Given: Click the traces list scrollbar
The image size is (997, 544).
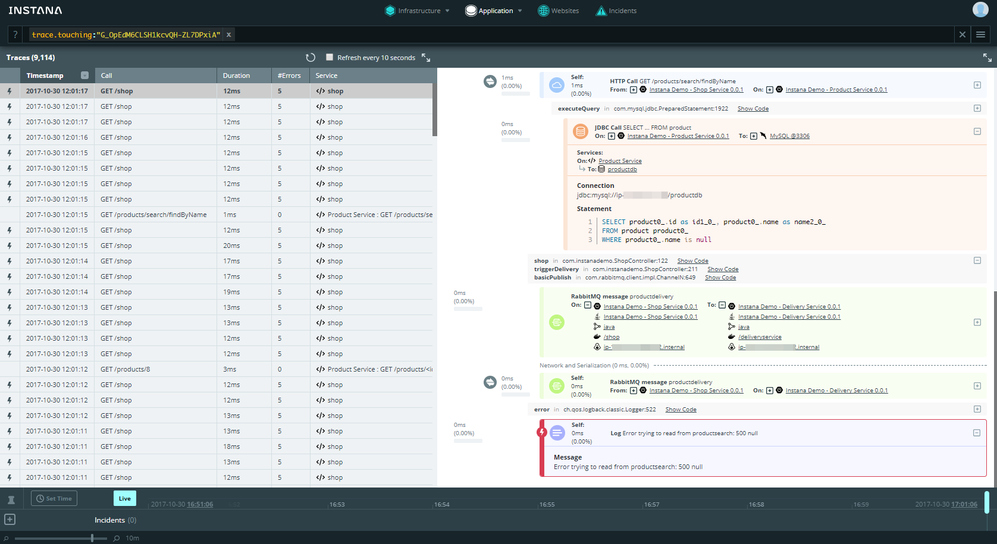Looking at the screenshot, I should (435, 110).
